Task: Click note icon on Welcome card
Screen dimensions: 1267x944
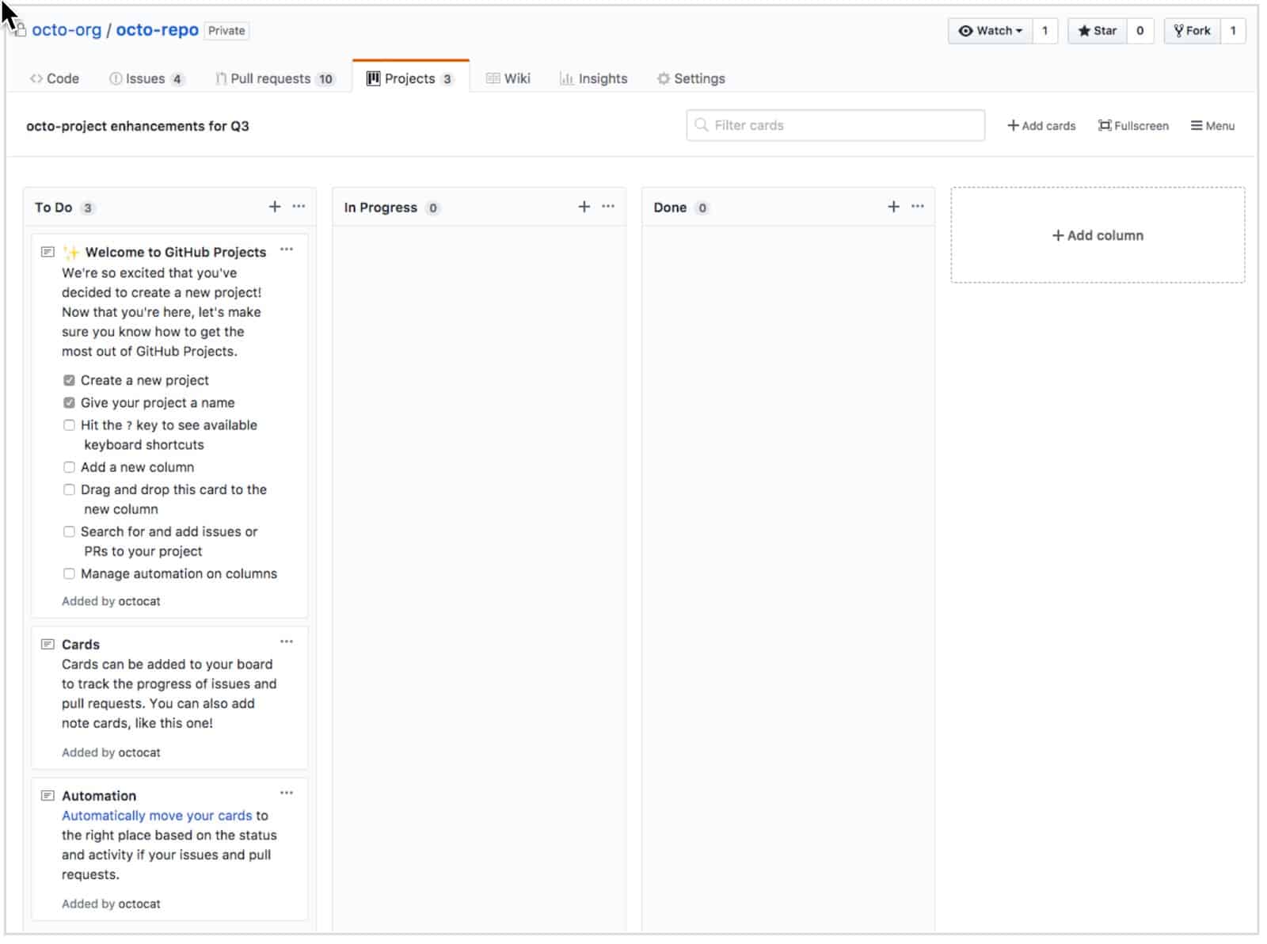Action: pyautogui.click(x=48, y=252)
